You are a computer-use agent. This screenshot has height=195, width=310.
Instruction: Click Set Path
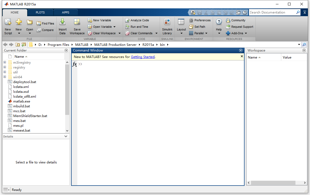click(197, 27)
